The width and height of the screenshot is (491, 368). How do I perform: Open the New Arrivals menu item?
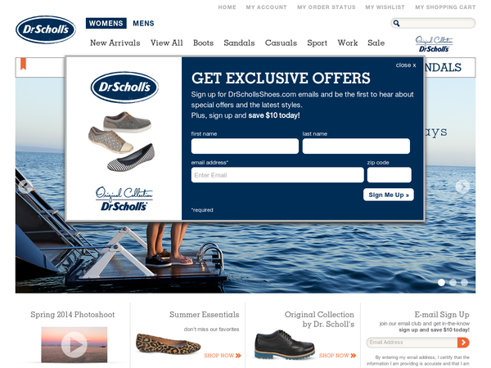[x=115, y=43]
